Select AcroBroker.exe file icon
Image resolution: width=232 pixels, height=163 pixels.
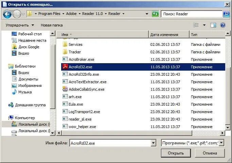(65, 59)
